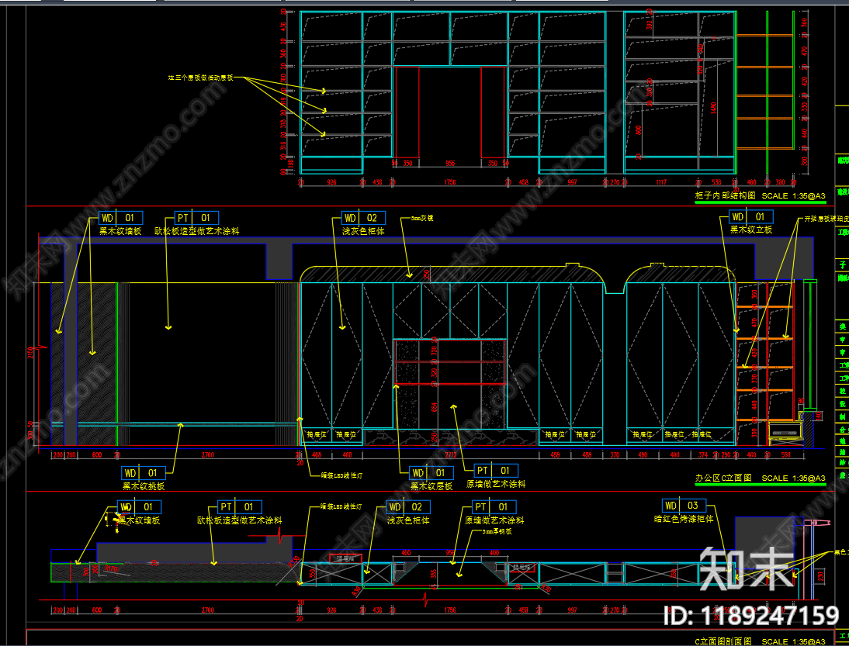
Task: Select the 暗红色烤漆柜体 material label
Action: click(x=684, y=518)
